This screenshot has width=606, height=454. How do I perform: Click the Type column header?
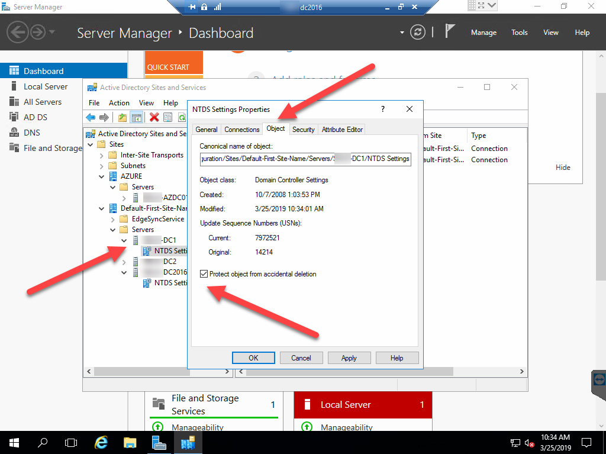[x=497, y=136]
